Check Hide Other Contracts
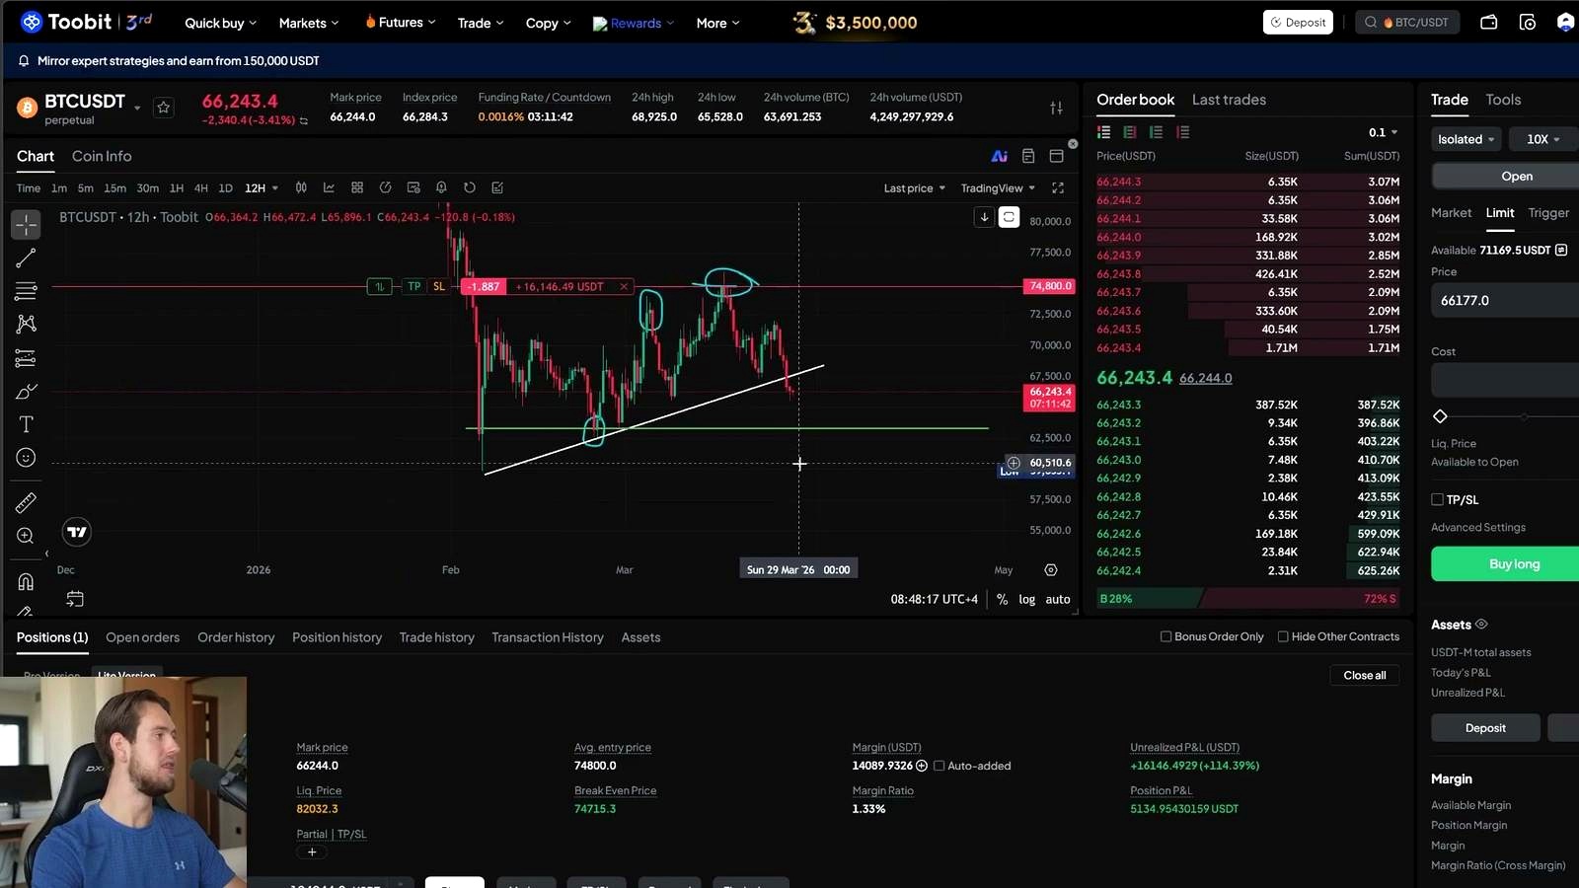This screenshot has height=888, width=1579. click(1283, 636)
